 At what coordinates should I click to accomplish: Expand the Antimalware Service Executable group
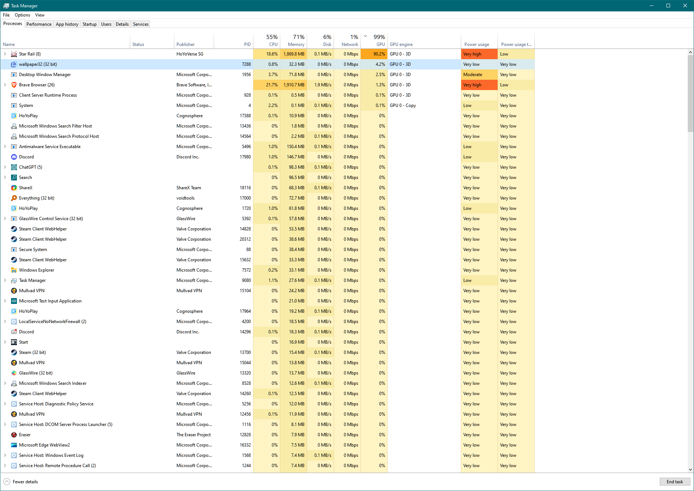coord(5,147)
